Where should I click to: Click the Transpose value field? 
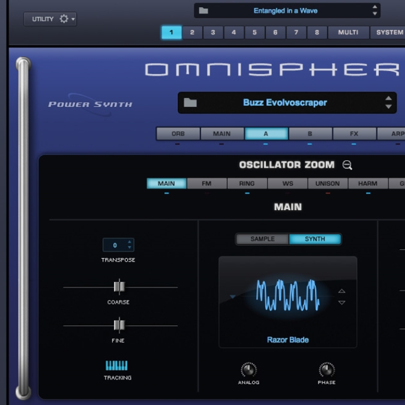[118, 245]
